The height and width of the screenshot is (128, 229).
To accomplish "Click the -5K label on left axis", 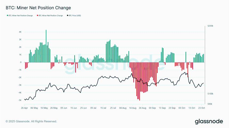I will (20, 100).
